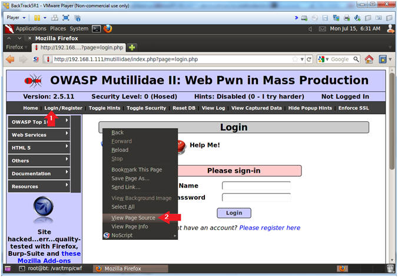
Task: Click the Login submit button
Action: 234,213
